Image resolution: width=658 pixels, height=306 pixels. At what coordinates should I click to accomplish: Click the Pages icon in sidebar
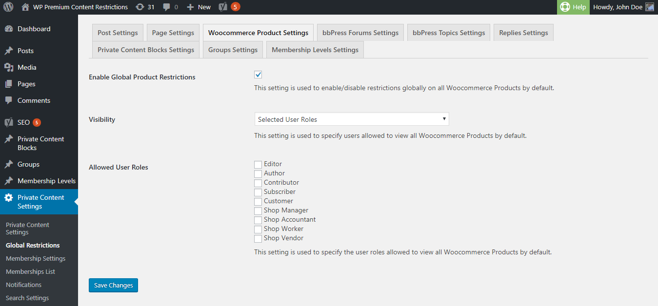(x=9, y=84)
